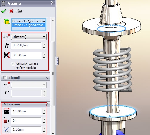Click the 36.50mm free length field
Viewport: 150px width, 135px height.
click(26, 55)
